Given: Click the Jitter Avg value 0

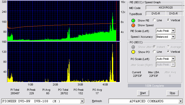Looking at the screenshot, I should 170,76.
